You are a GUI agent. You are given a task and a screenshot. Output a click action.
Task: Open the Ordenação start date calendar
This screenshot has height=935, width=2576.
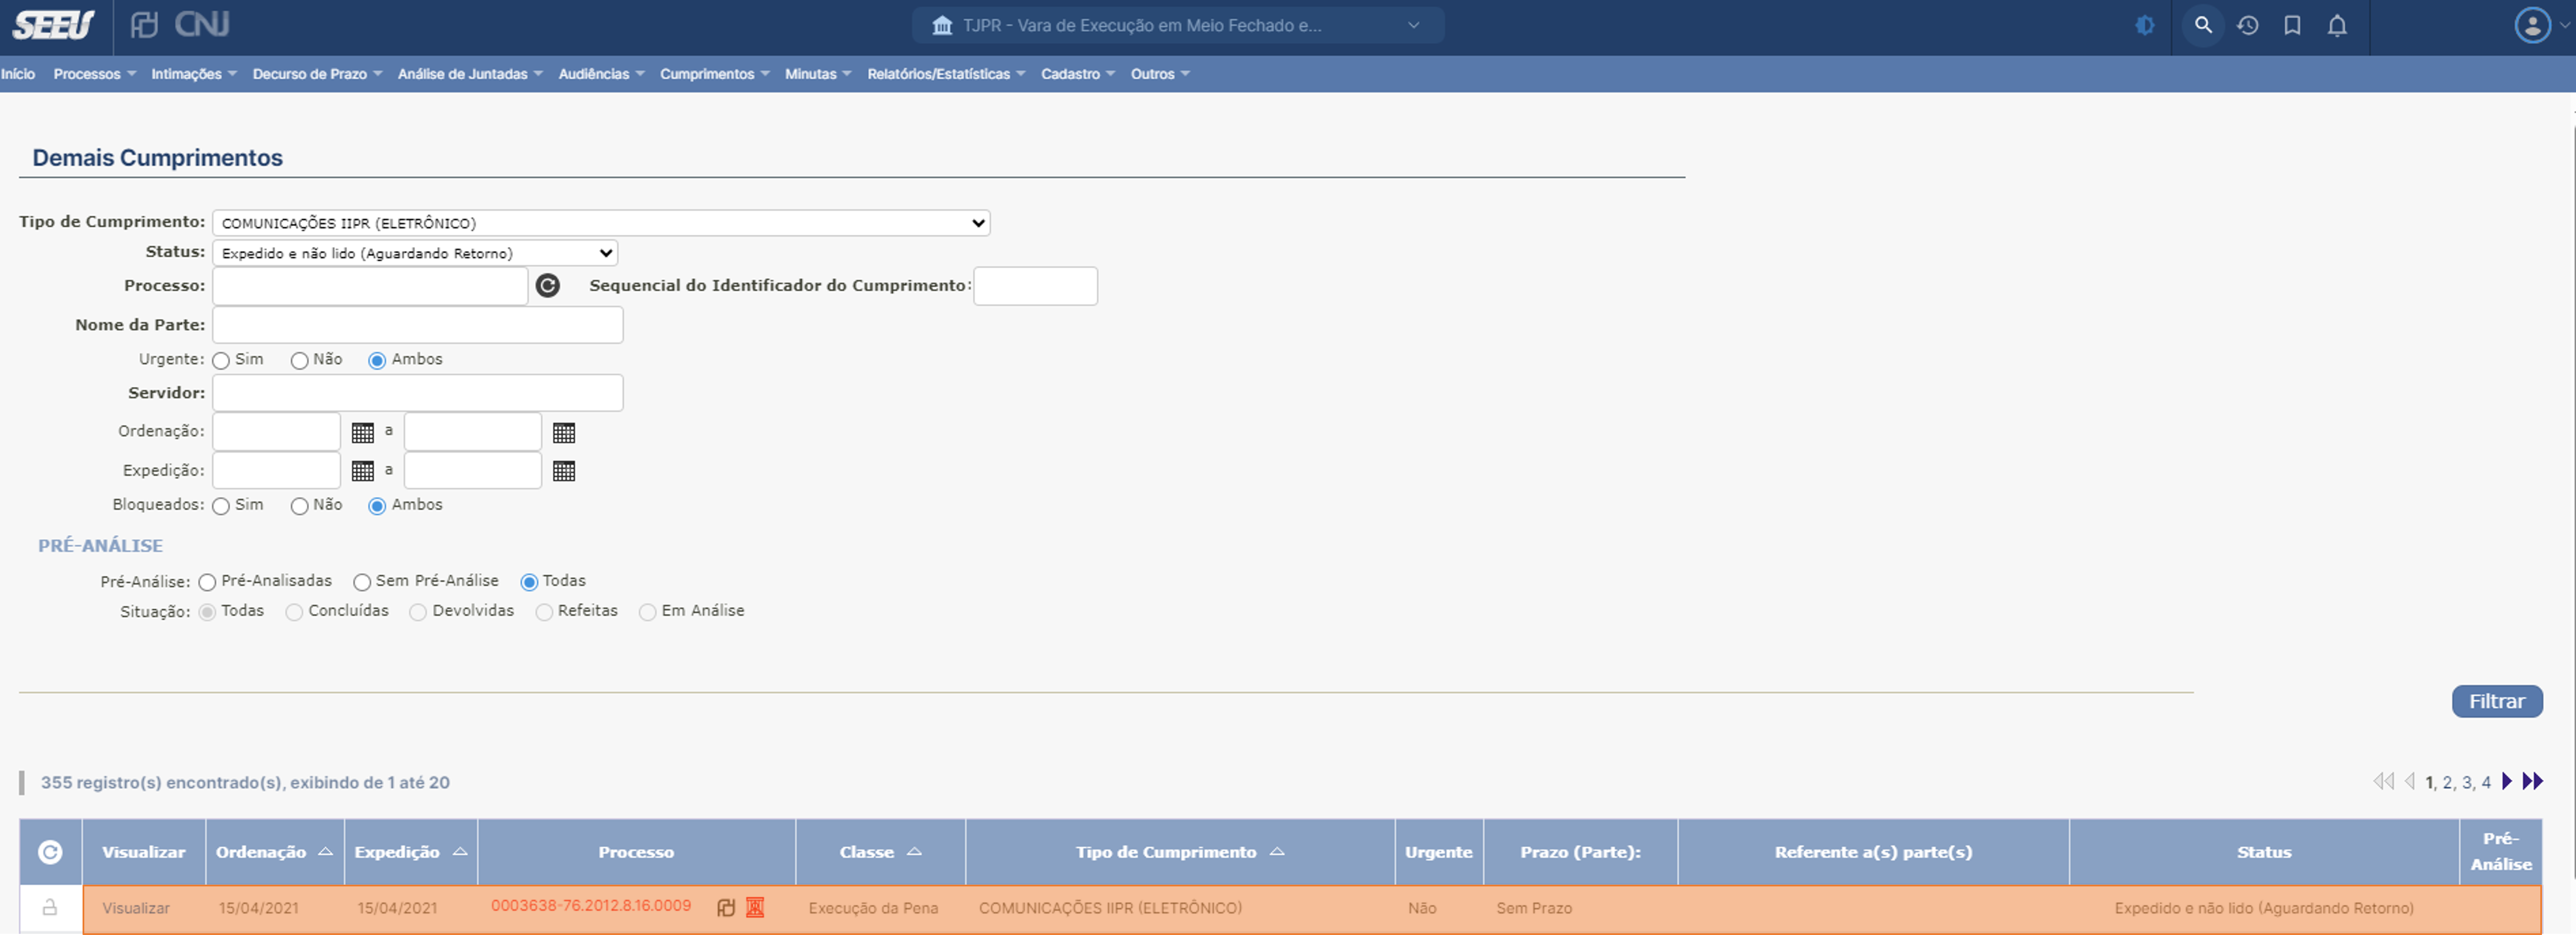click(x=363, y=432)
